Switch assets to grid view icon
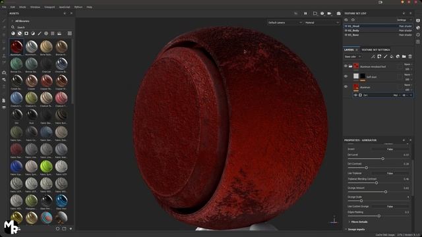The height and width of the screenshot is (237, 422). 69,34
